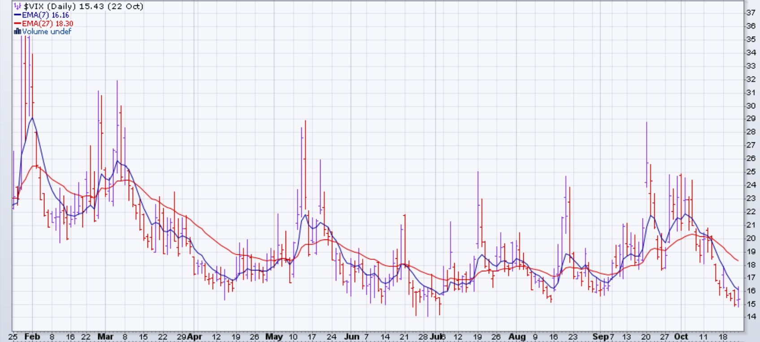Click the red EMA(27) line marker in legend
This screenshot has width=760, height=342.
pos(17,24)
